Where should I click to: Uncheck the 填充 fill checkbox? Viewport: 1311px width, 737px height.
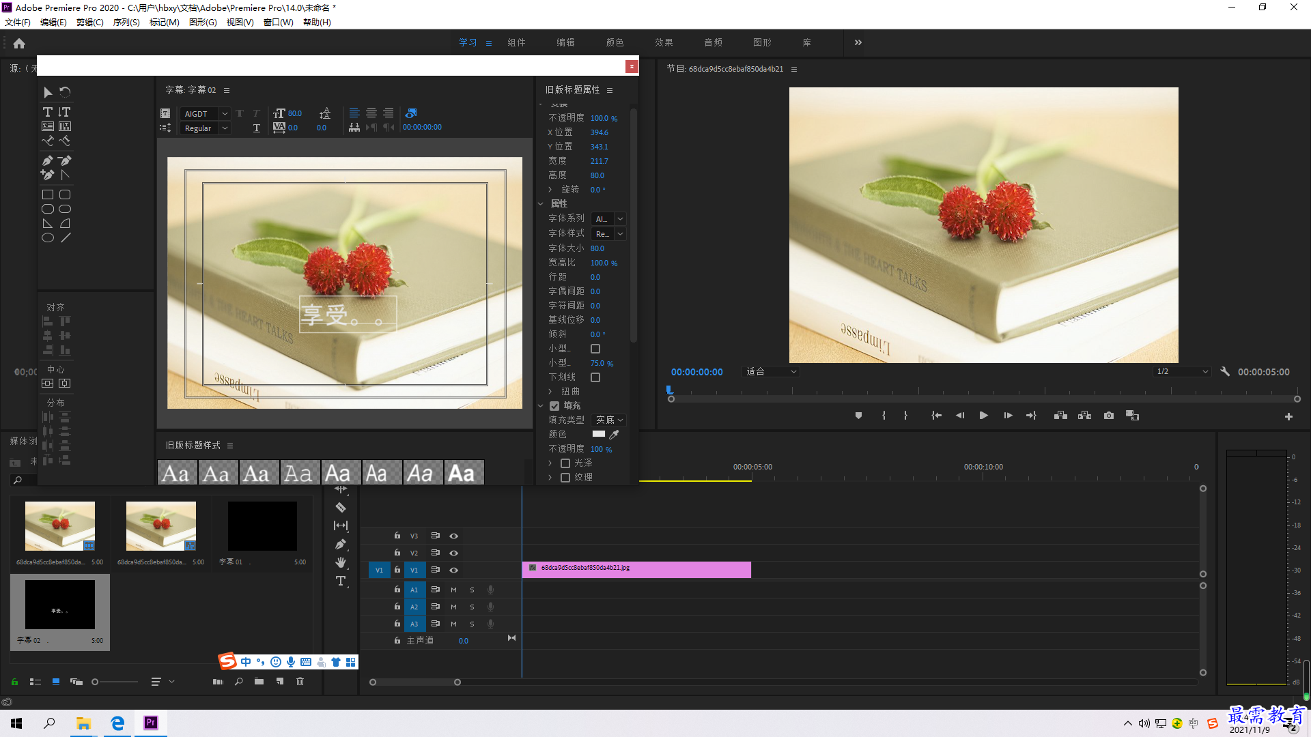point(554,406)
